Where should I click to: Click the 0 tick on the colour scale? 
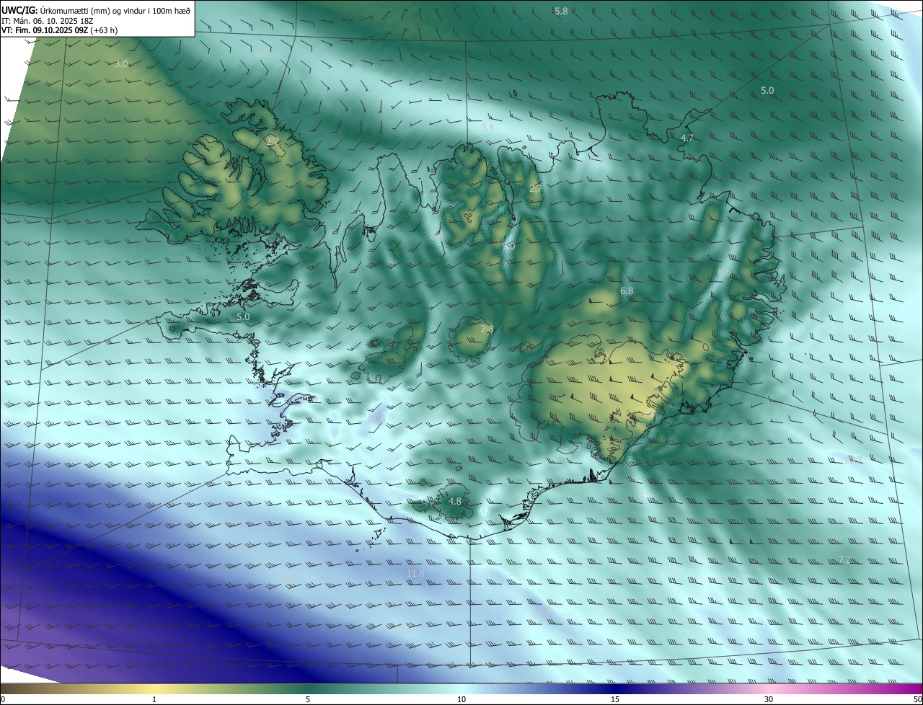[x=2, y=700]
